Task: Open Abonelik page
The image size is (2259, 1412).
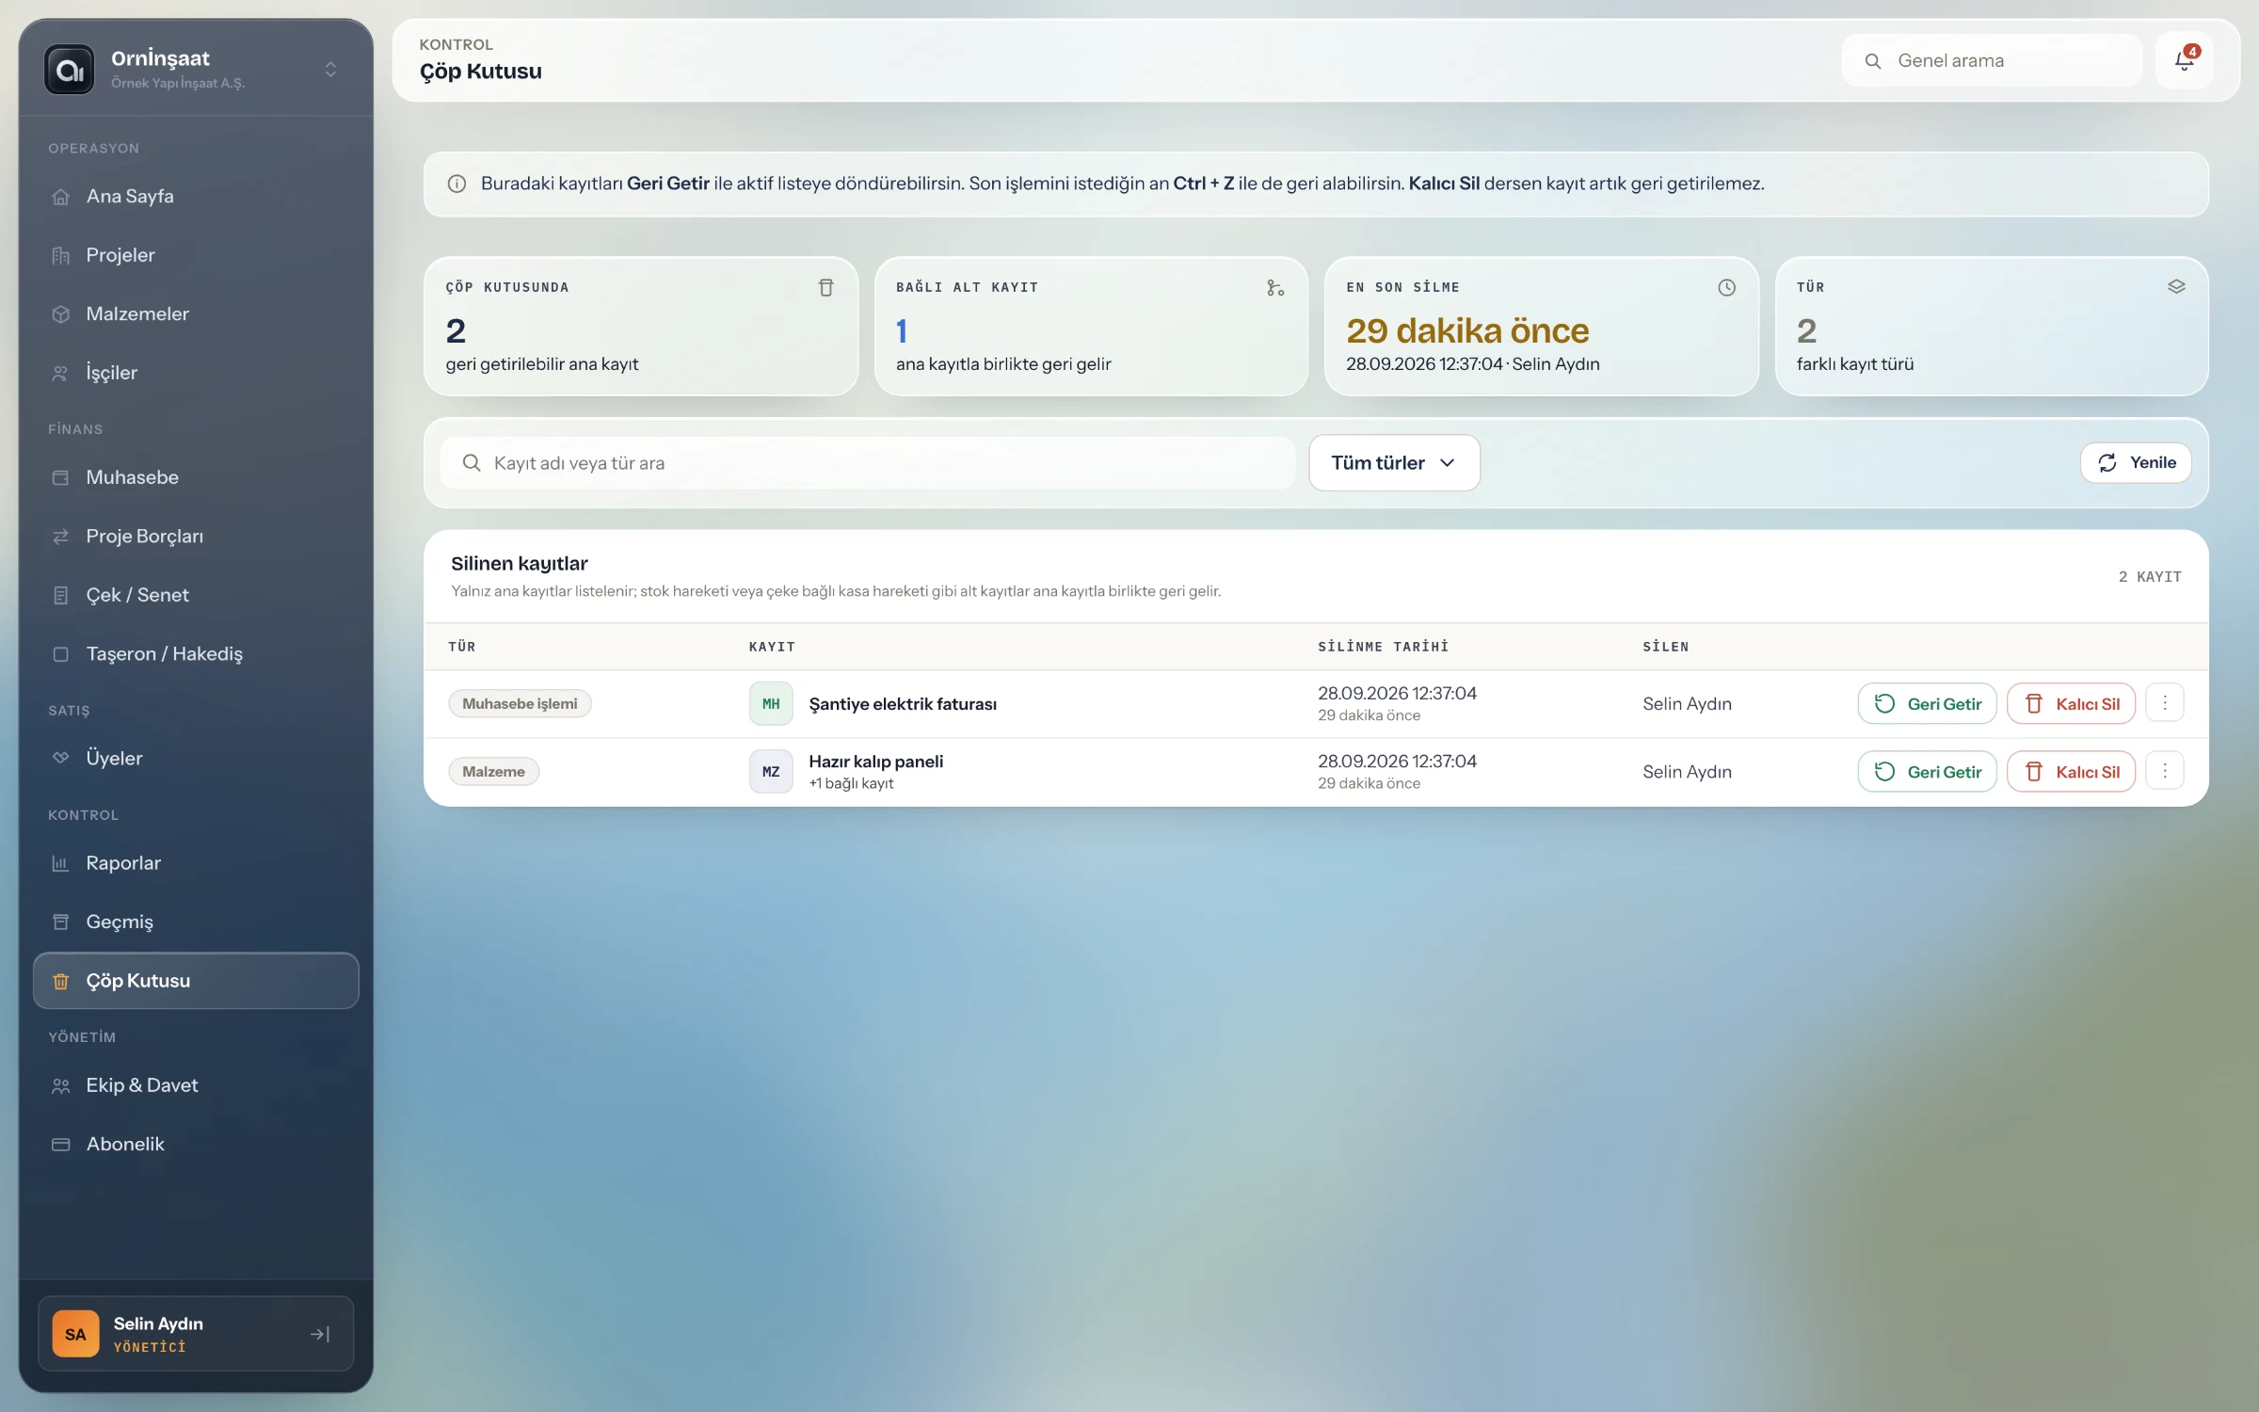Action: coord(196,1144)
